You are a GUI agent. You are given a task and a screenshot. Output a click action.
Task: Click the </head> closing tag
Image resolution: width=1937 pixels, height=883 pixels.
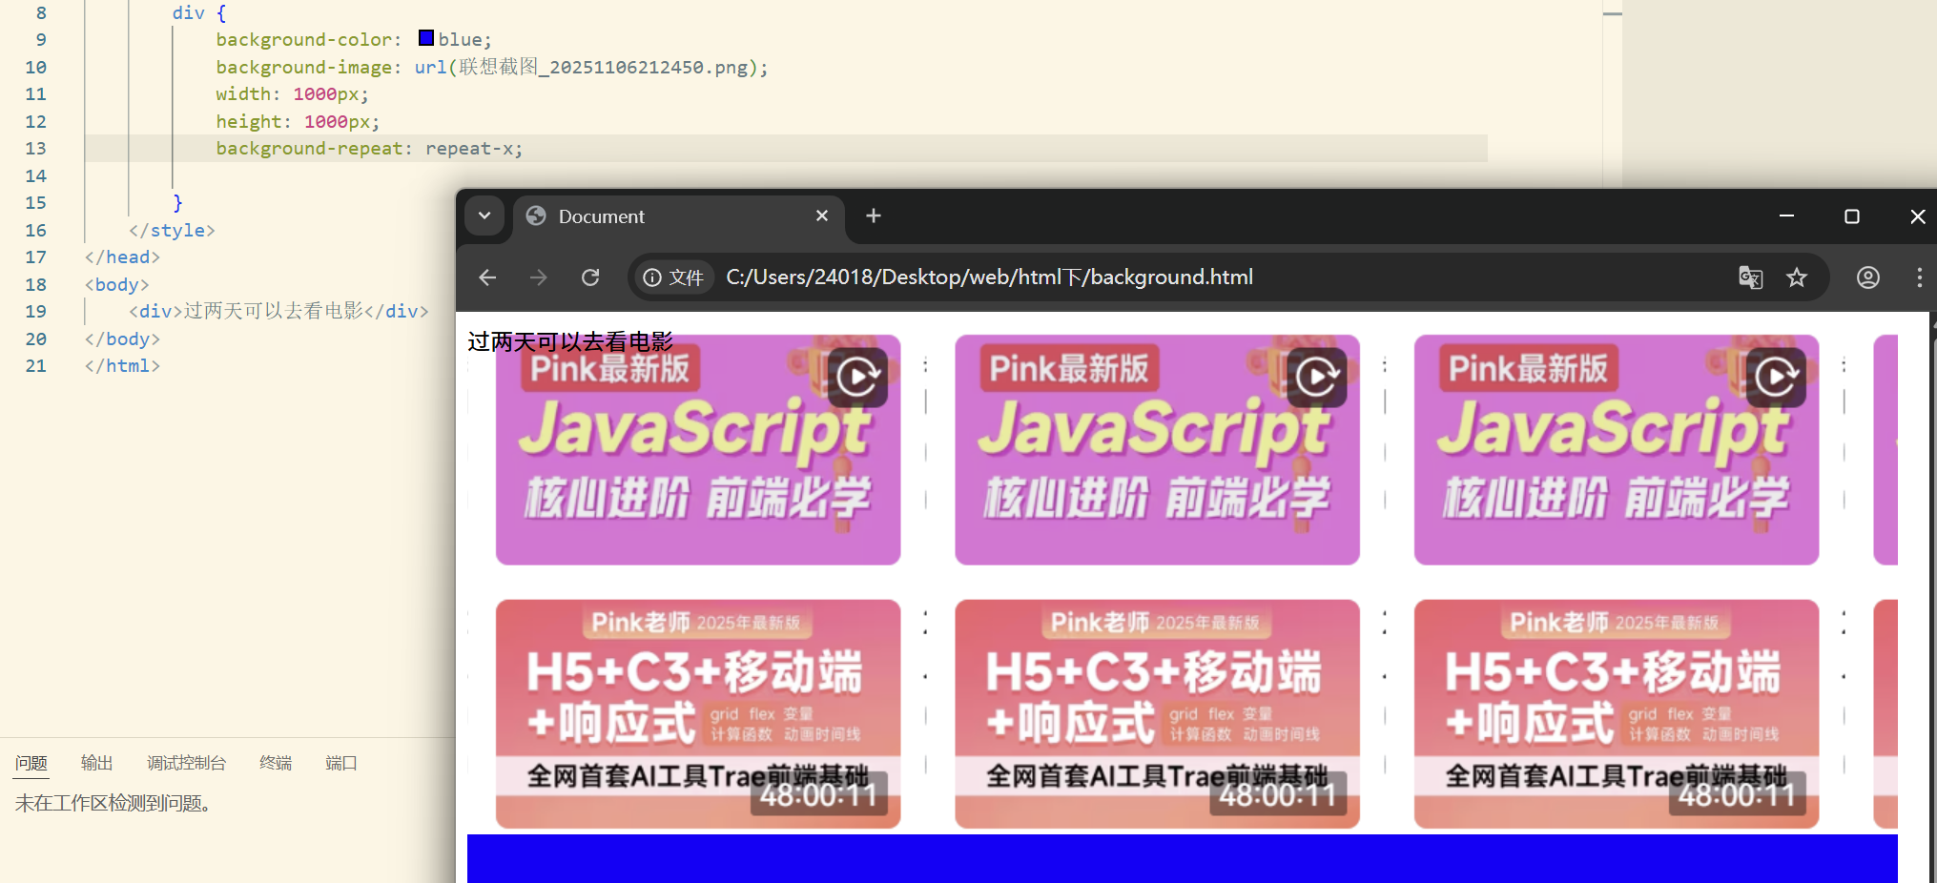(122, 257)
